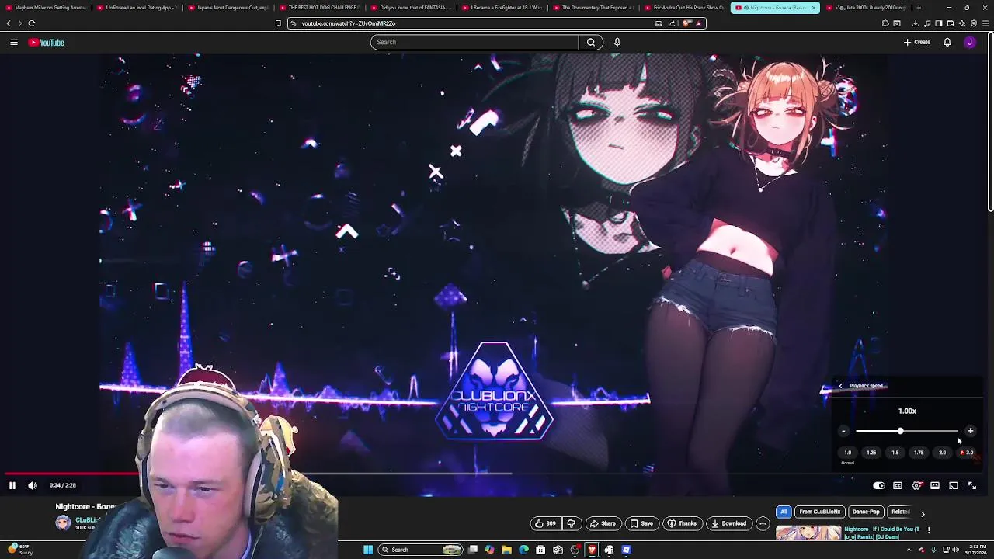Go to YouTube home via logo

[47, 43]
